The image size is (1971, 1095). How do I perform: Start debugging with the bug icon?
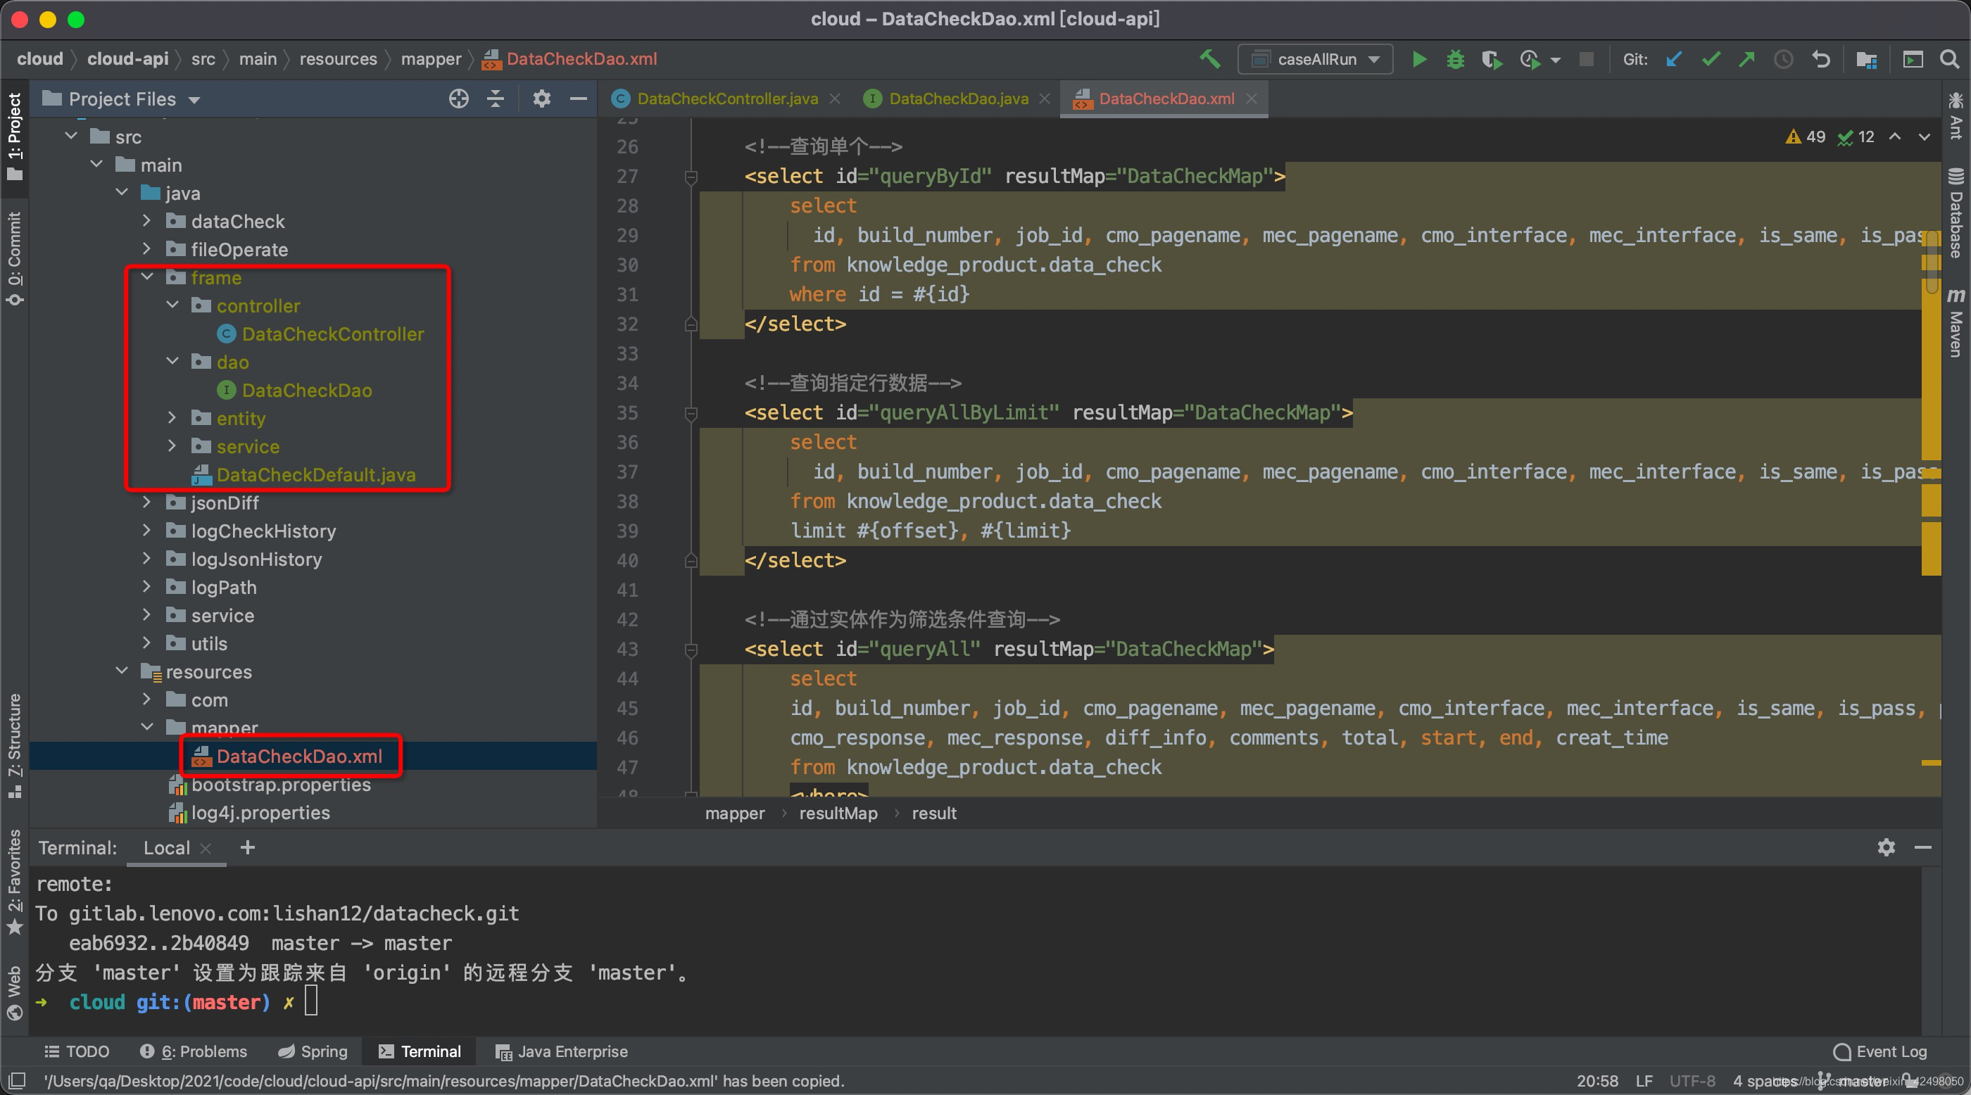click(1455, 59)
